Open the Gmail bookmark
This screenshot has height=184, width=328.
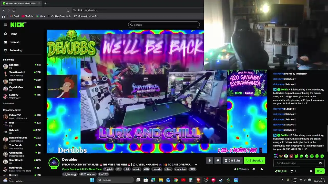click(14, 16)
